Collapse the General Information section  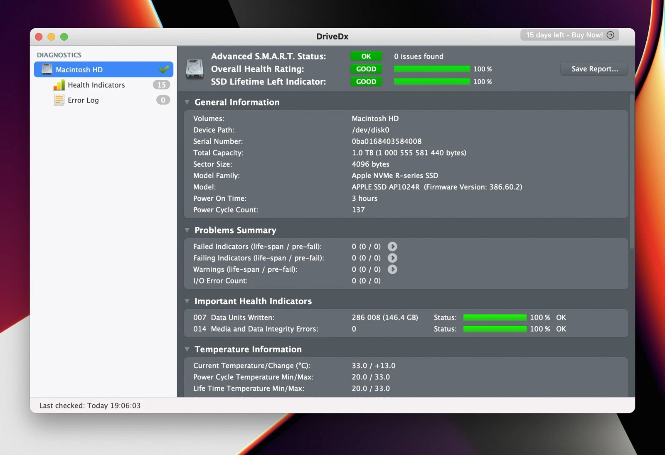[x=187, y=102]
